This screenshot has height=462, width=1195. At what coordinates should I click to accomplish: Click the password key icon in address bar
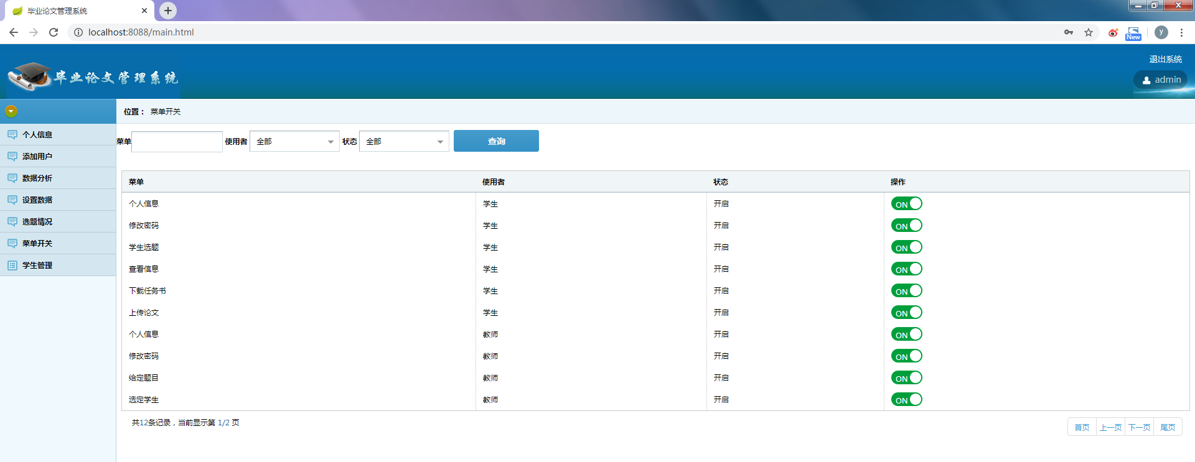click(x=1069, y=32)
